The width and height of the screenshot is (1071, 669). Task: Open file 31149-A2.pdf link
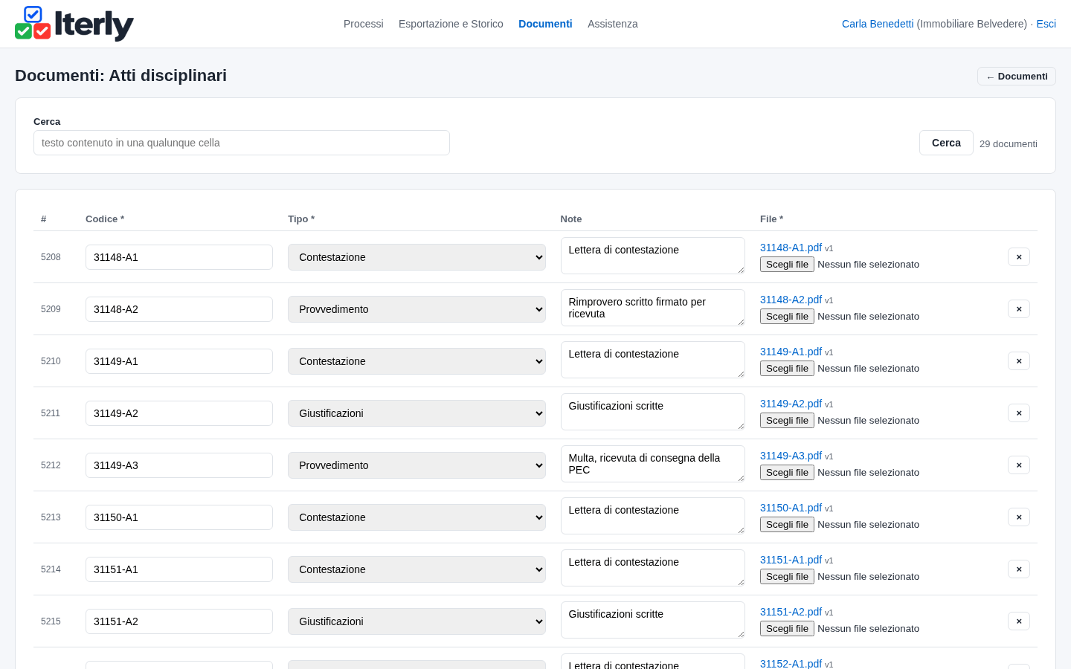tap(791, 404)
